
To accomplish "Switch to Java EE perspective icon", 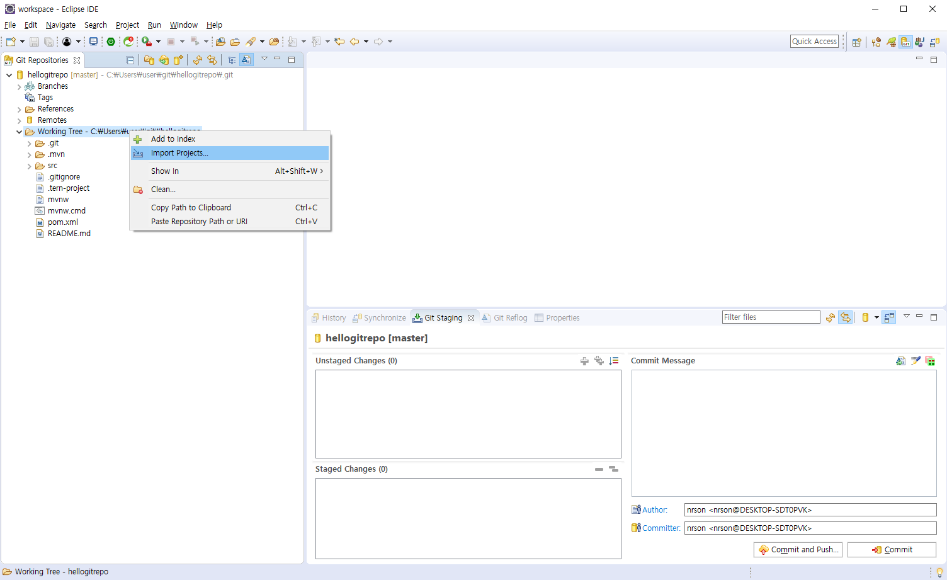I will 876,42.
